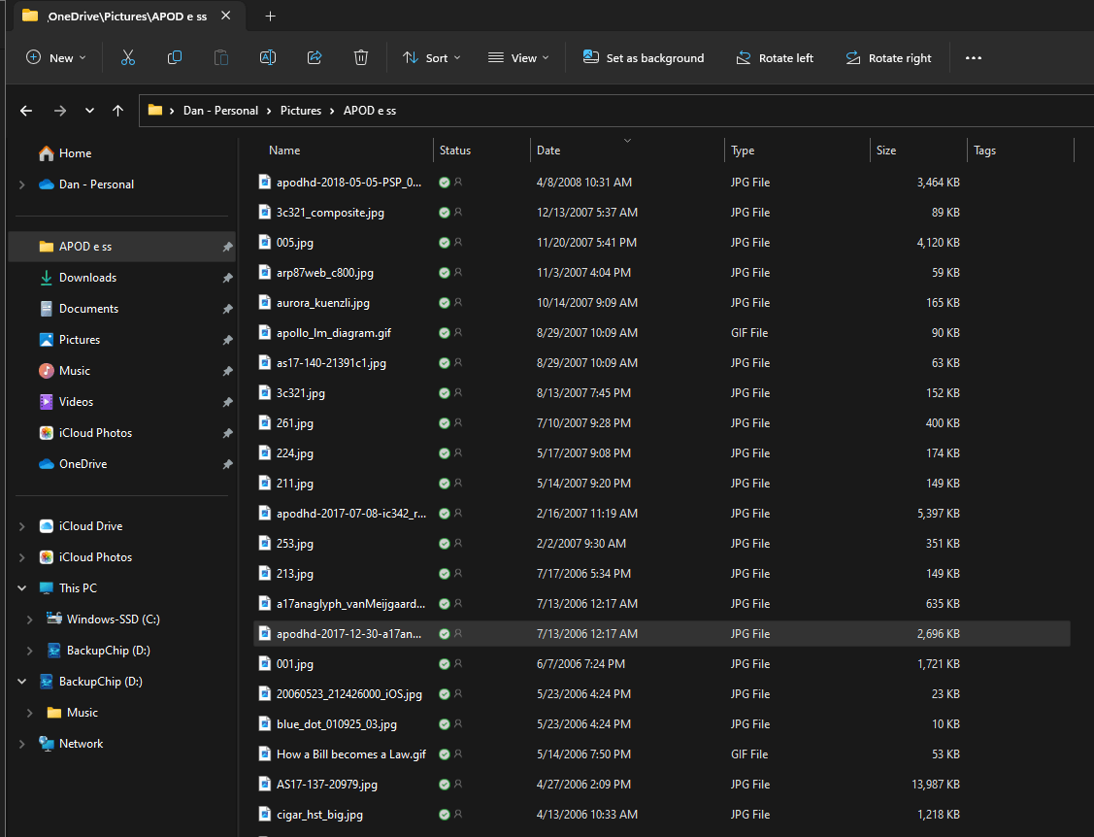Select the file aurora_kuenzli.jpg
Image resolution: width=1094 pixels, height=837 pixels.
click(322, 303)
